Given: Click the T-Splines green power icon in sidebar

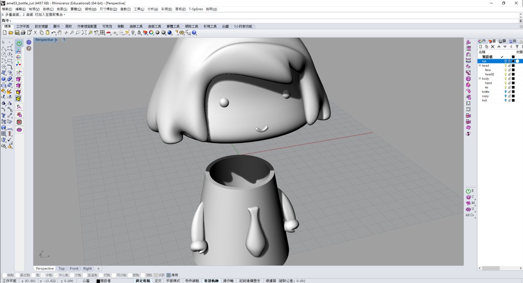Looking at the screenshot, I should tap(20, 44).
